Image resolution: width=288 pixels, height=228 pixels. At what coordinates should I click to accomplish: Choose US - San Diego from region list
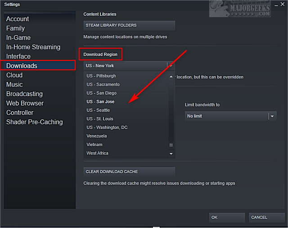coord(126,93)
